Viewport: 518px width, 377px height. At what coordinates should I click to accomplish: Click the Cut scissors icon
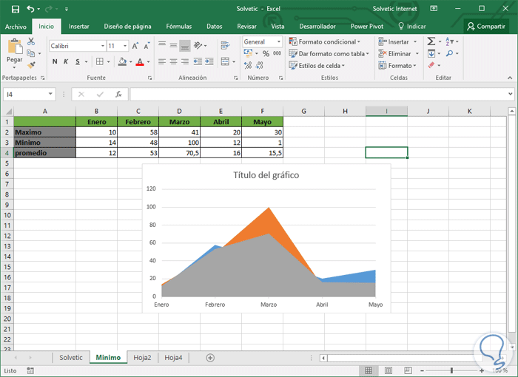pyautogui.click(x=31, y=41)
